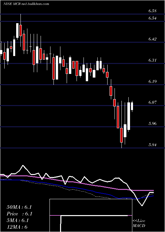Click the 6.42 price level label

point(152,39)
